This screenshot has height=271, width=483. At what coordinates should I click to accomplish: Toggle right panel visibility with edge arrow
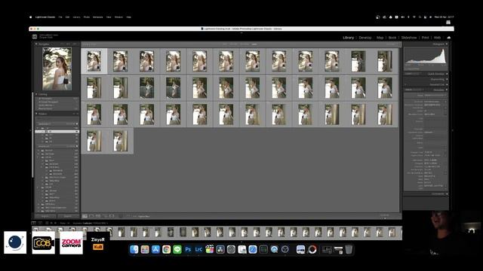pos(453,130)
